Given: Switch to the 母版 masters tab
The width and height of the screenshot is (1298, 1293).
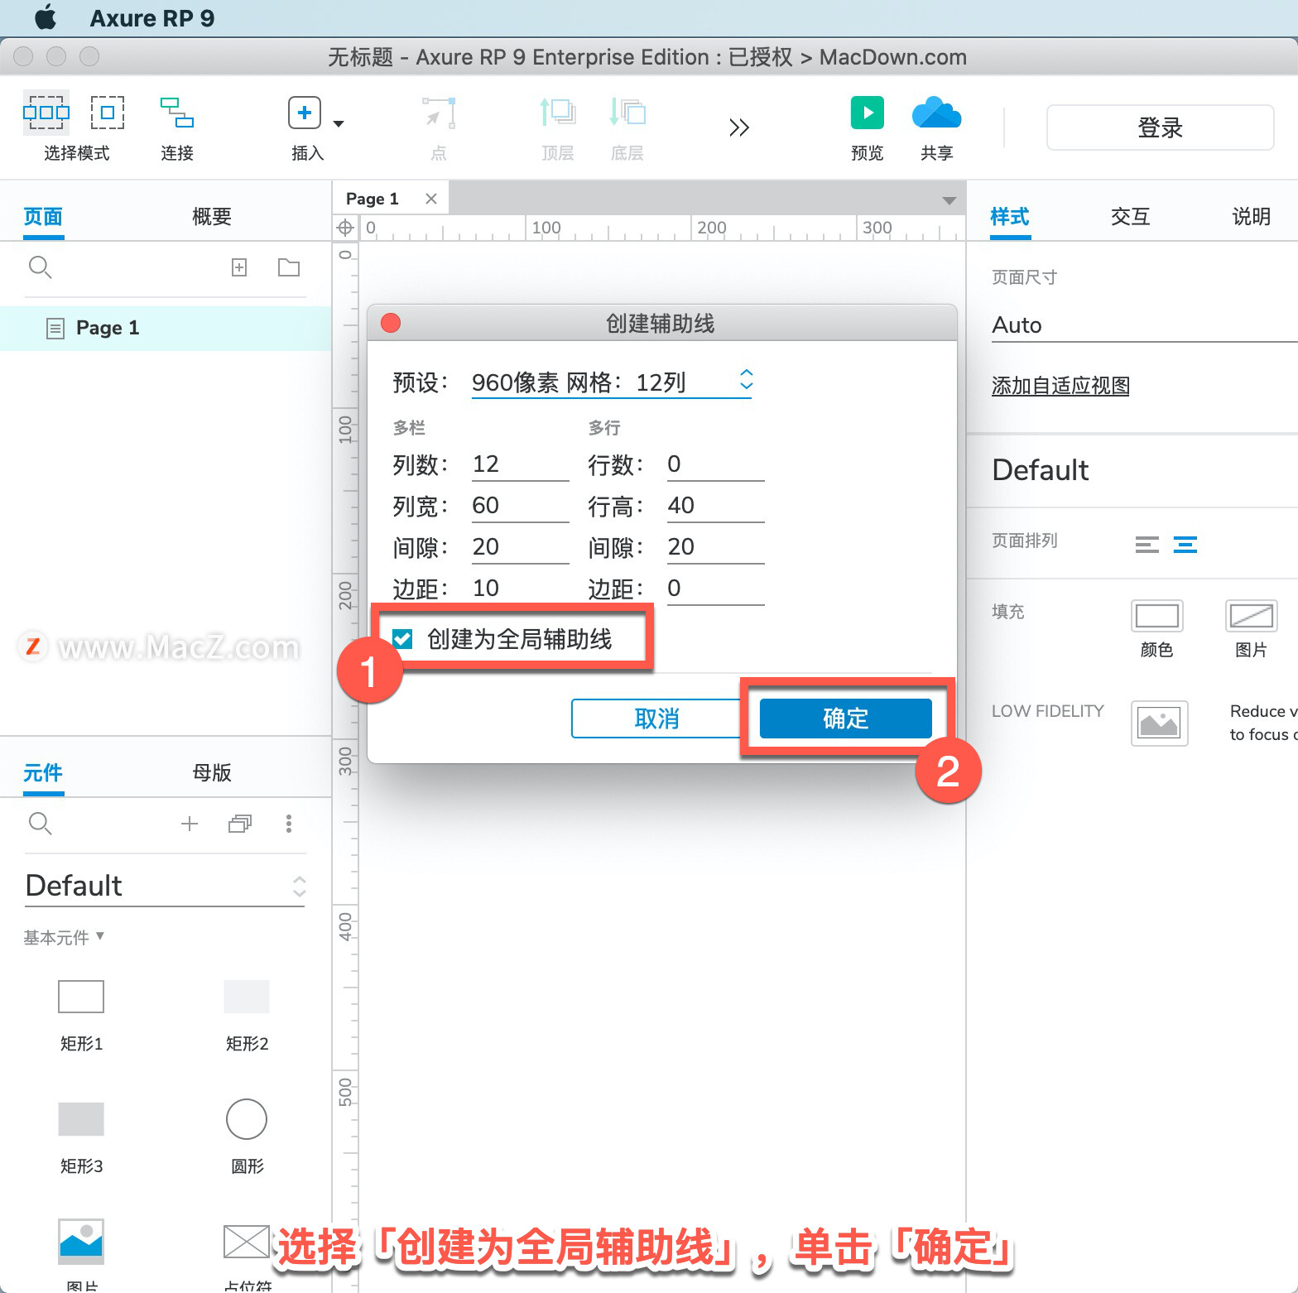Looking at the screenshot, I should (212, 773).
